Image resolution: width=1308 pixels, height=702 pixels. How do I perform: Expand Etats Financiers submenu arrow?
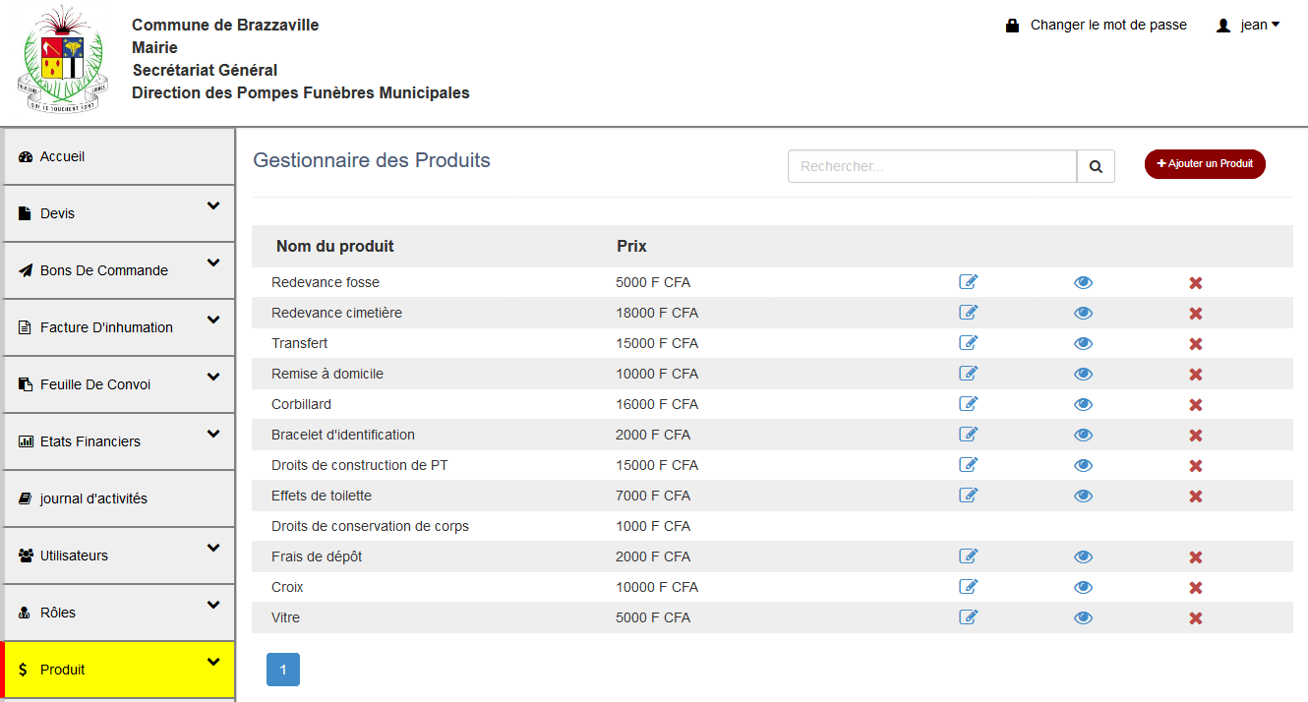(x=213, y=435)
